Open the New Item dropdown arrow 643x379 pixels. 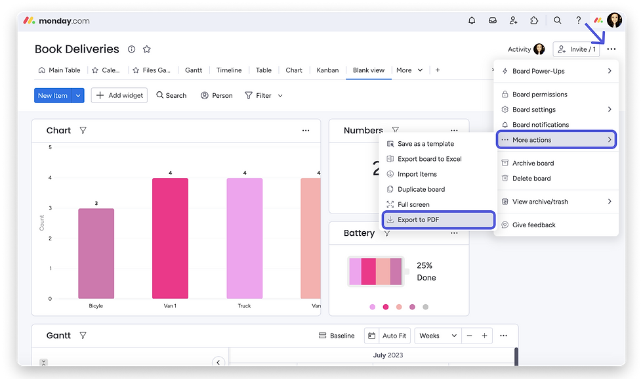click(x=78, y=96)
